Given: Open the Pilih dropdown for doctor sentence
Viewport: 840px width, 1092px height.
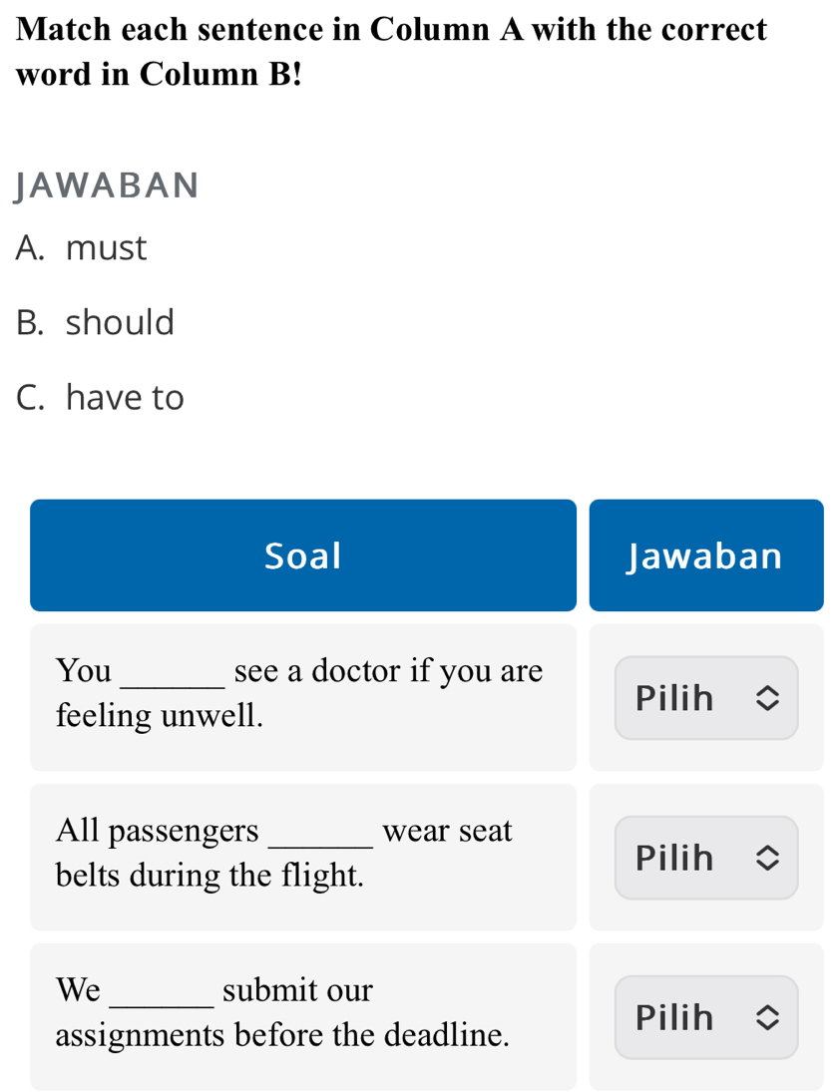Looking at the screenshot, I should (705, 698).
